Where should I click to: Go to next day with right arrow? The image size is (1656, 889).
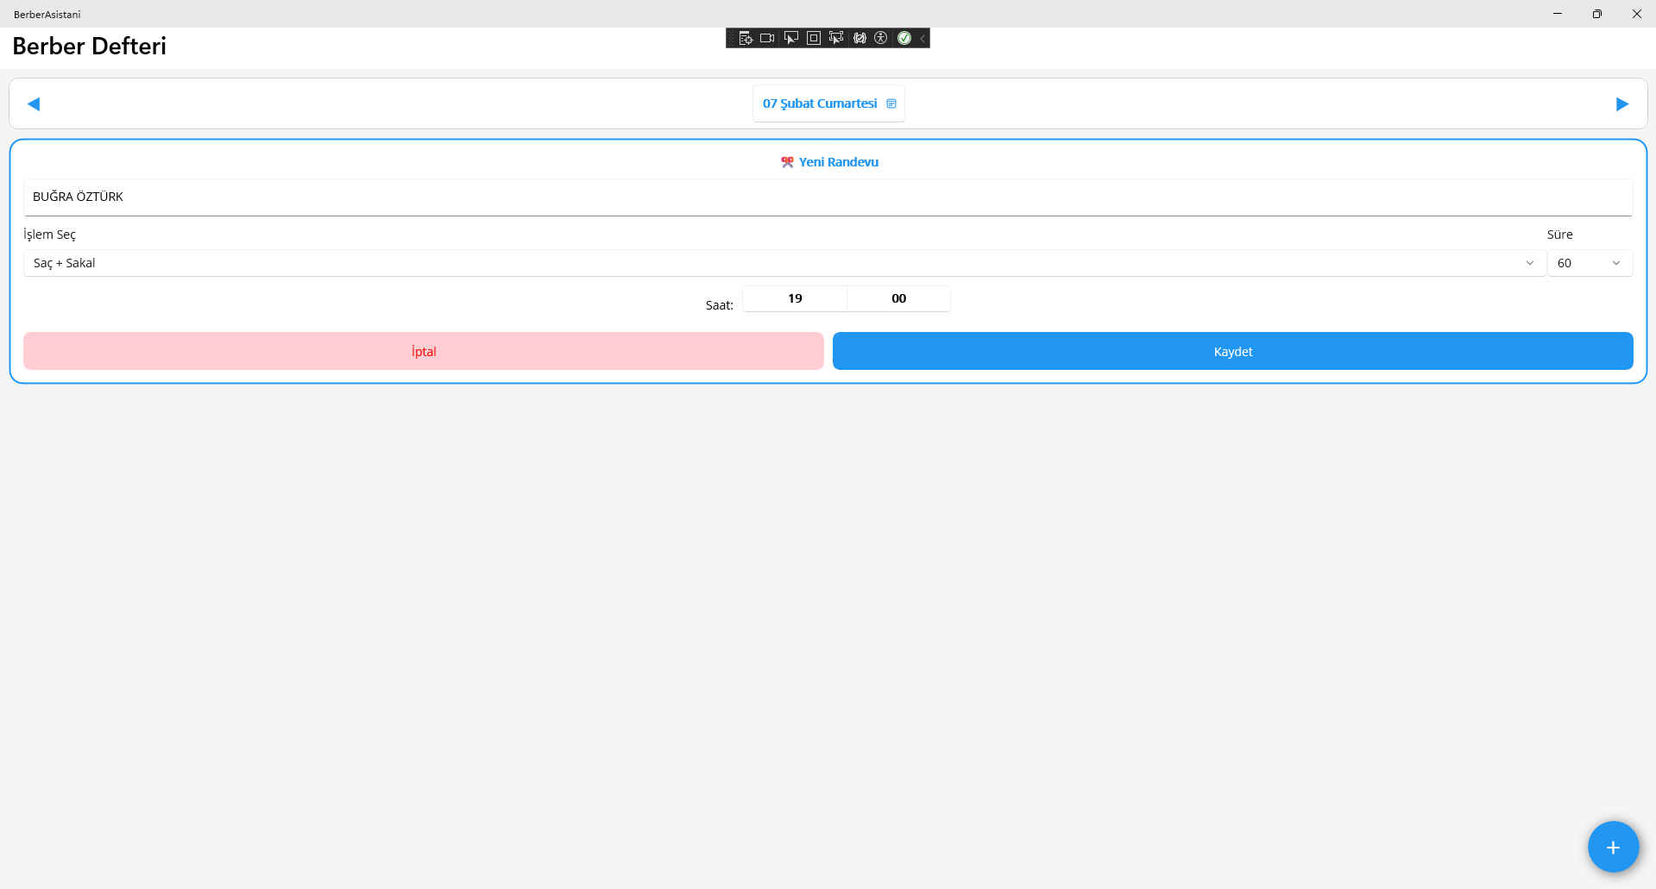click(x=1621, y=104)
